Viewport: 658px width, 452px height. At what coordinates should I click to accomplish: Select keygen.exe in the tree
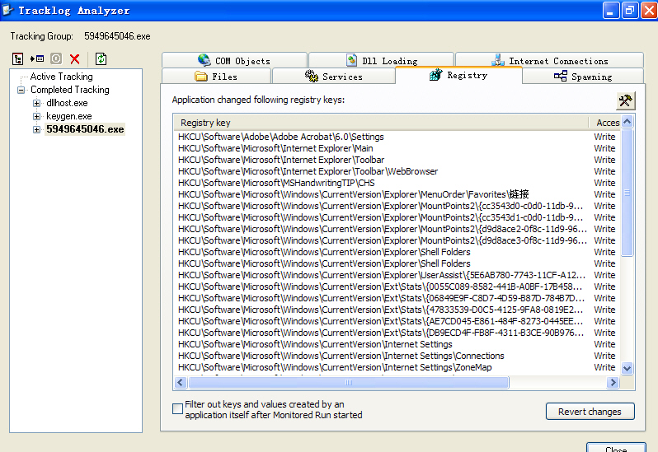click(68, 116)
